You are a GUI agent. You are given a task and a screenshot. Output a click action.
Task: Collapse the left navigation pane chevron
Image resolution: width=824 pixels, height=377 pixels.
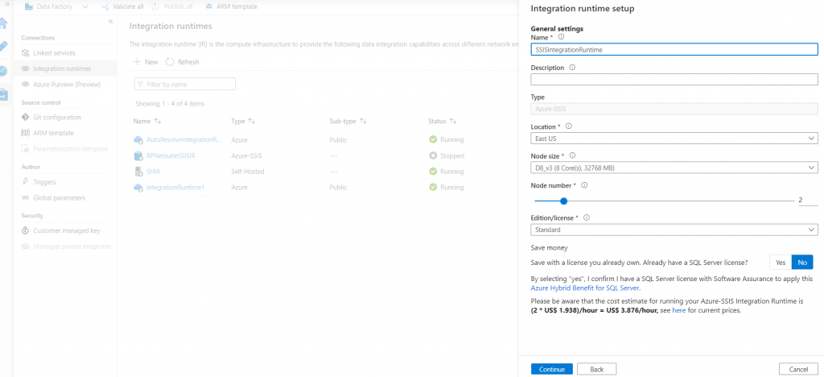[x=110, y=21]
